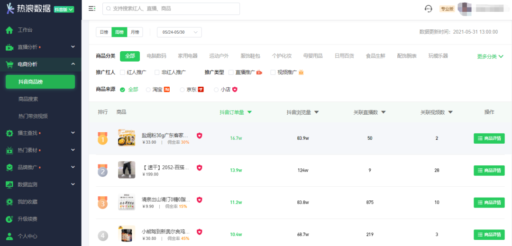Viewport: 512px width, 246px height.
Task: Click shield icon beside 【速干】2052 product
Action: [x=200, y=167]
